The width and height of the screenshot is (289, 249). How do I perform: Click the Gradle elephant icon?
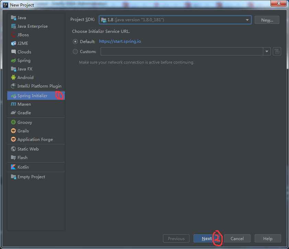[x=13, y=113]
